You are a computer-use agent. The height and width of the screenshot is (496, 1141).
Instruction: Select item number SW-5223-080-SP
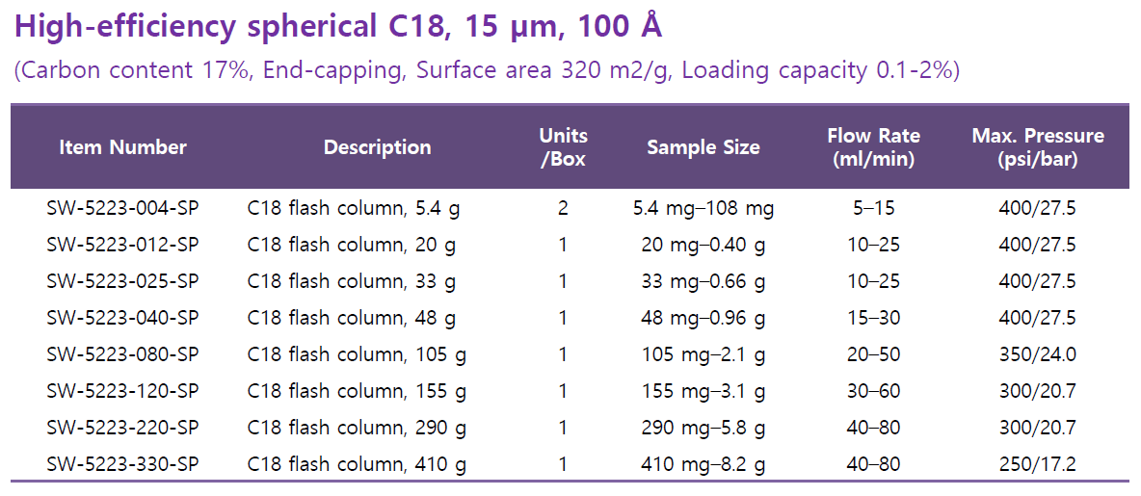pos(122,354)
